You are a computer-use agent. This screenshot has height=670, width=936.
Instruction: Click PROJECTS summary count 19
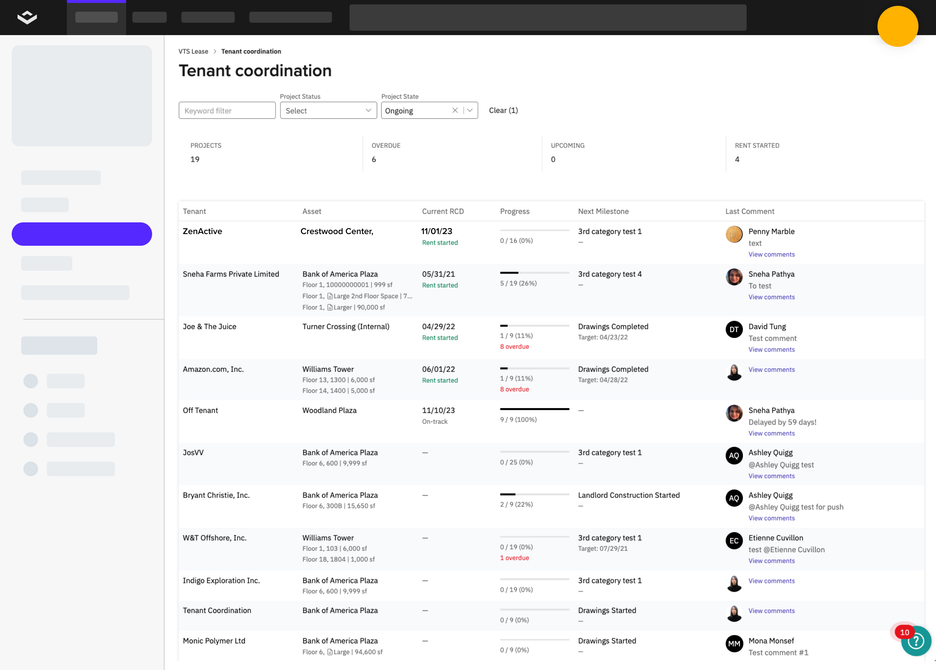195,159
